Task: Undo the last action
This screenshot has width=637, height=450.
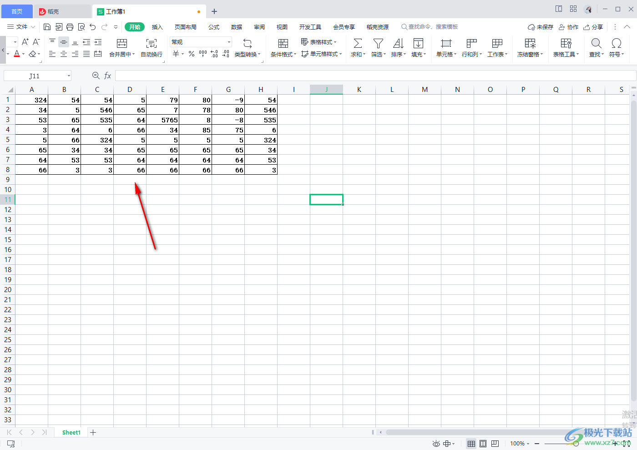Action: pyautogui.click(x=93, y=27)
